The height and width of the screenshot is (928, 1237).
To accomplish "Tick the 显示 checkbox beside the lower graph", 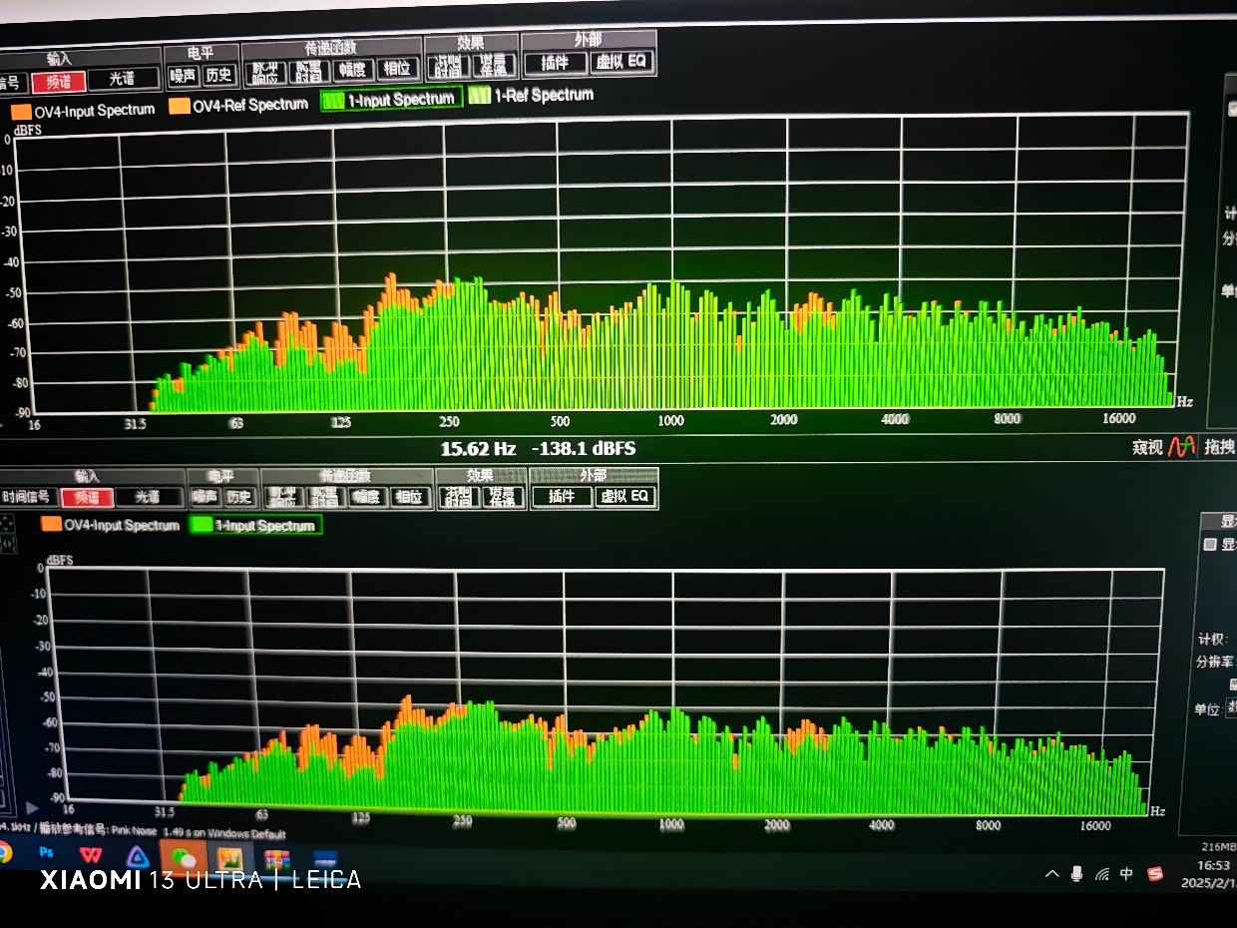I will pyautogui.click(x=1210, y=545).
